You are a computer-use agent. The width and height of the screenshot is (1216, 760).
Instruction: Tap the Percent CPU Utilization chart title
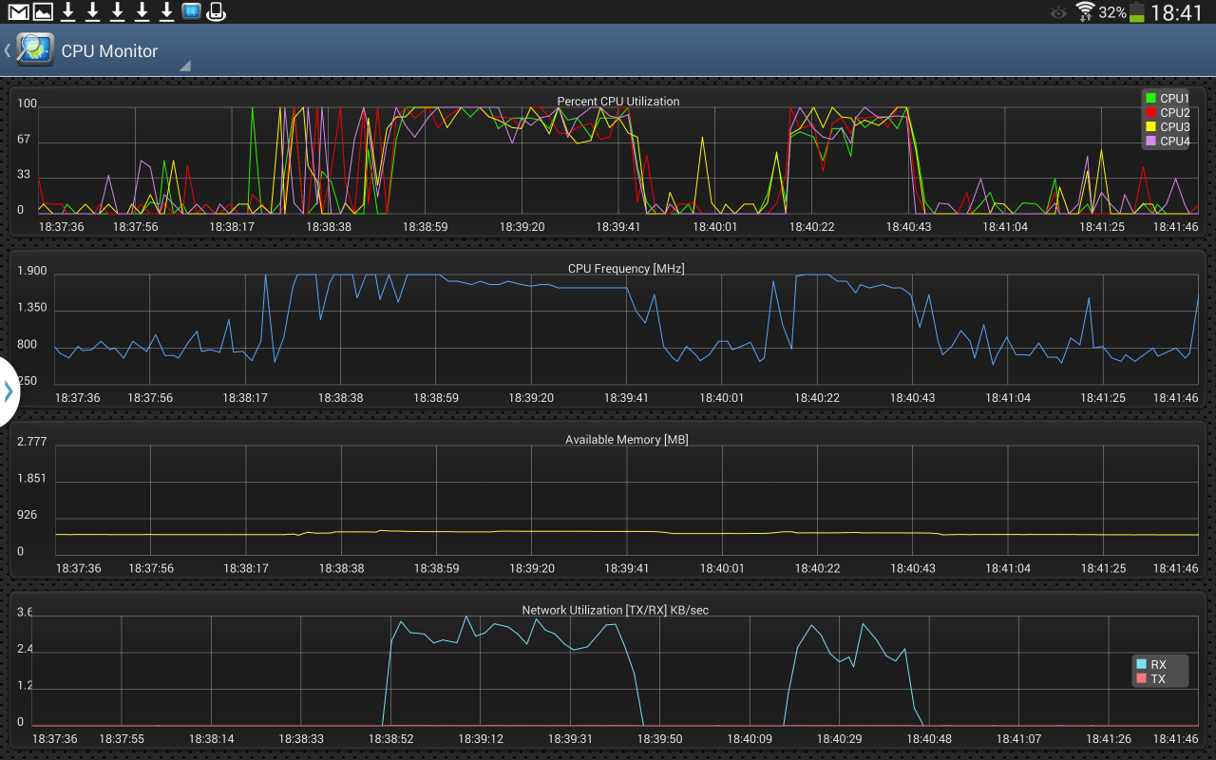point(618,102)
